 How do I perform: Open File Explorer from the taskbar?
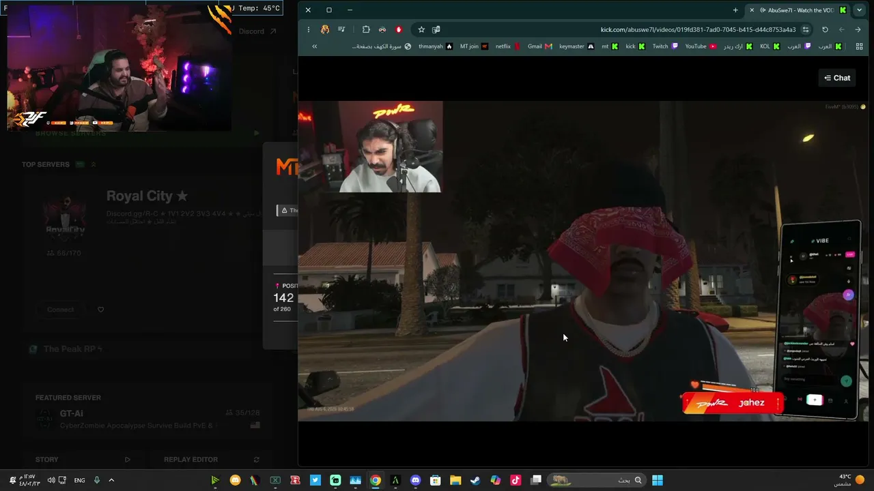coord(455,480)
